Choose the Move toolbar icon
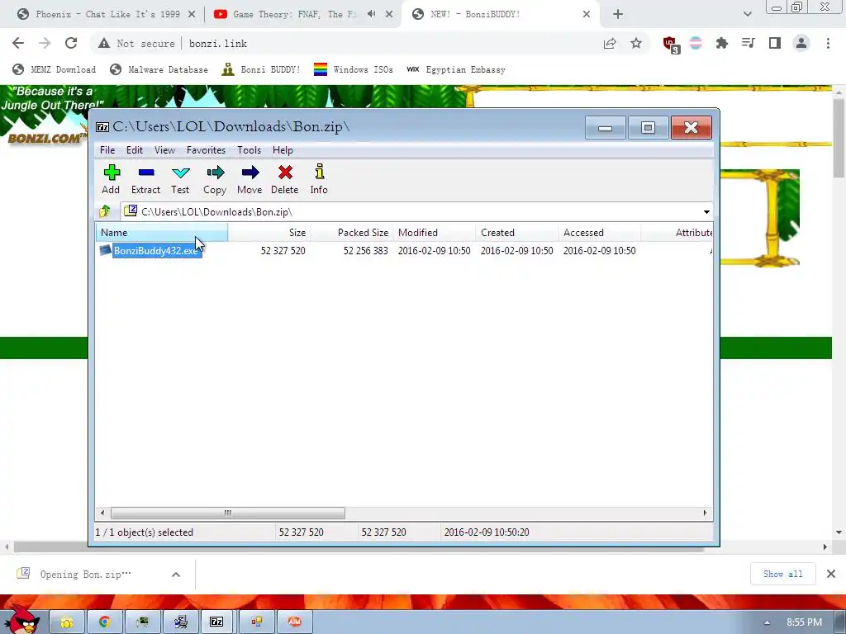Viewport: 846px width, 634px height. (x=250, y=179)
